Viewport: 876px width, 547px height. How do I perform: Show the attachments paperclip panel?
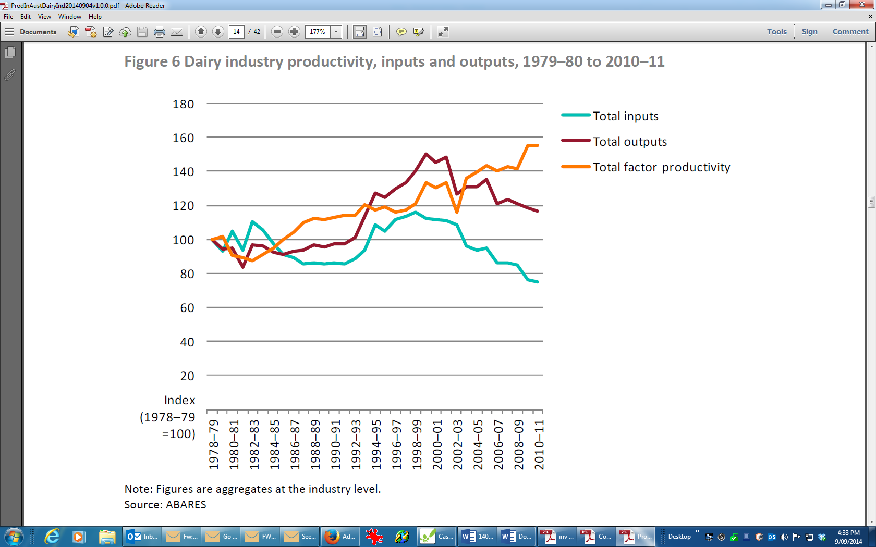tap(10, 75)
